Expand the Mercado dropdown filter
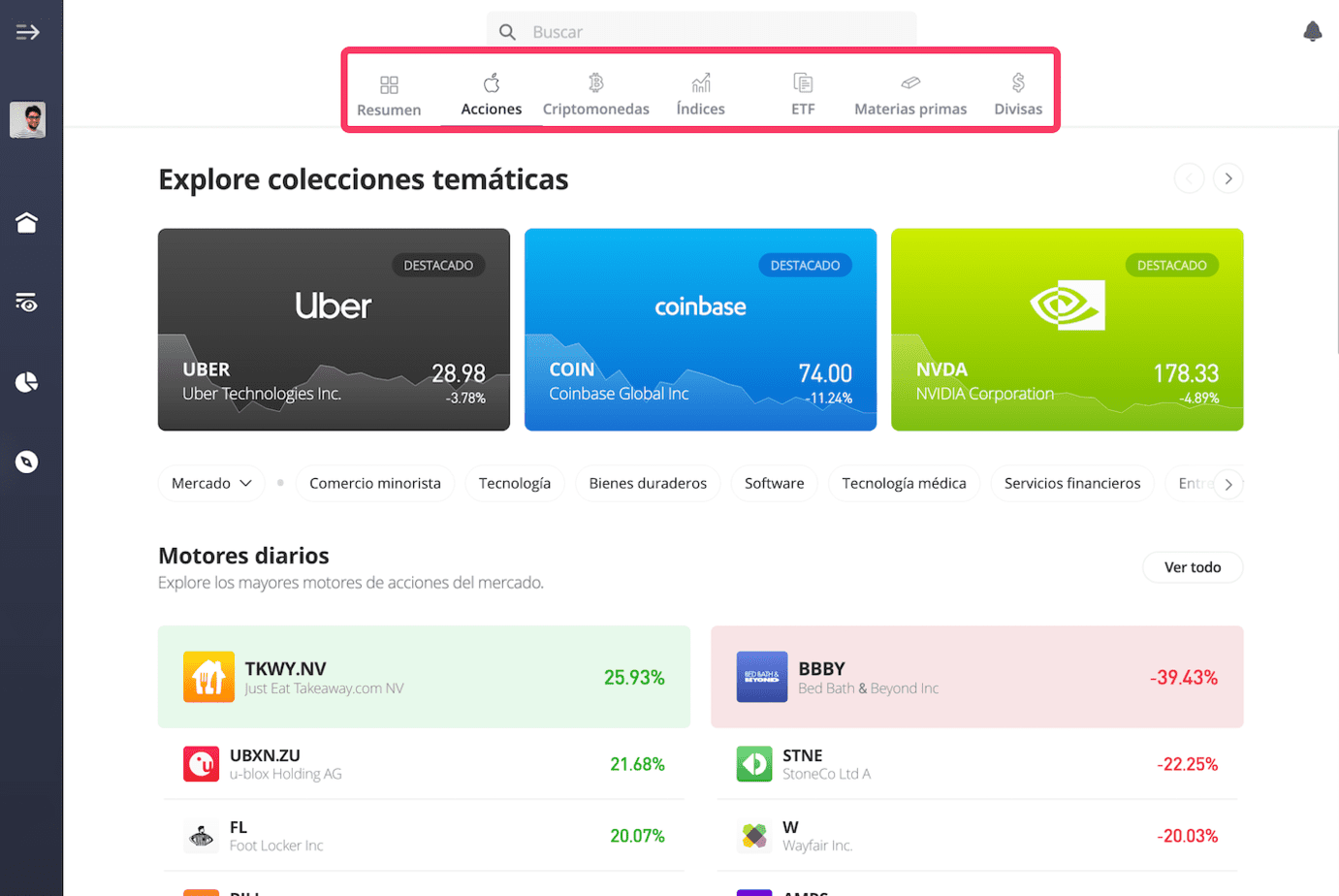The height and width of the screenshot is (896, 1339). coord(211,483)
